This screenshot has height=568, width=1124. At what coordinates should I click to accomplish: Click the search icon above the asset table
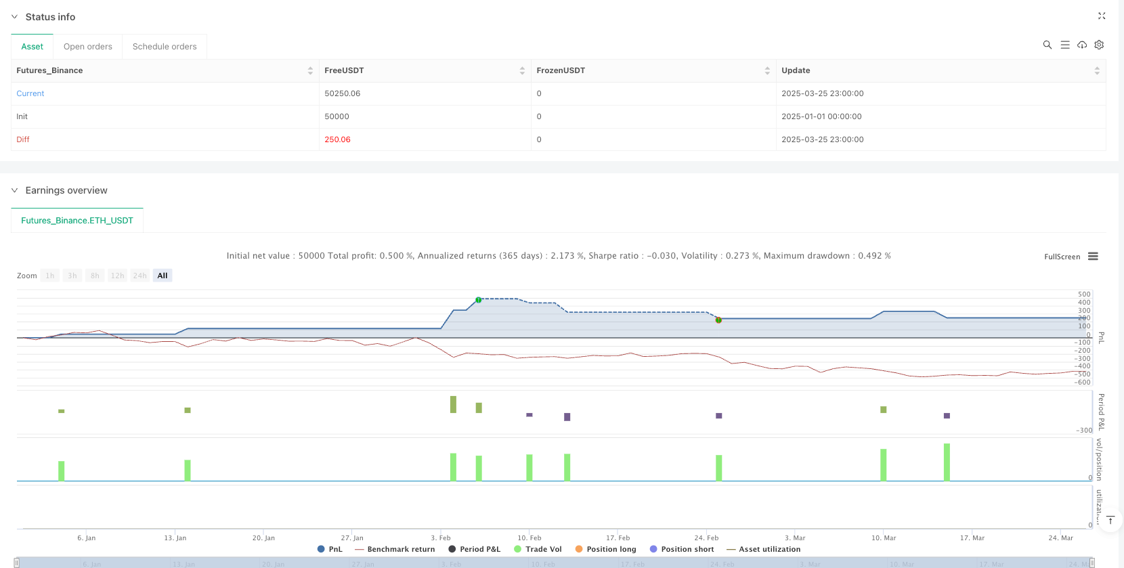pyautogui.click(x=1047, y=45)
